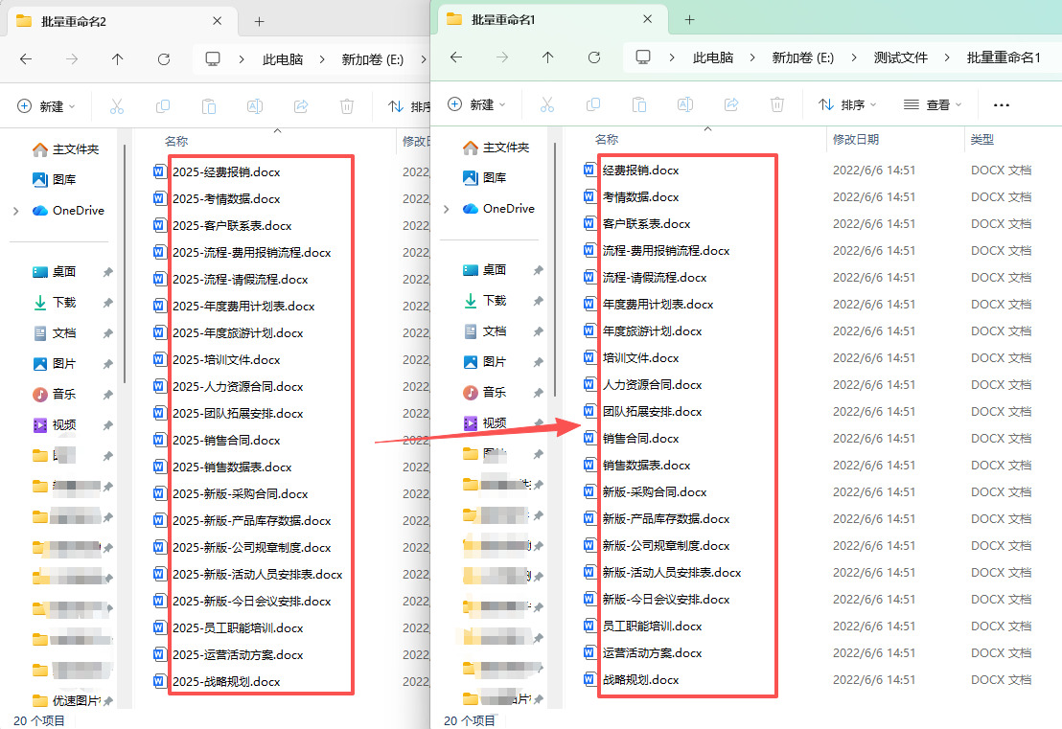The image size is (1062, 729).
Task: Click Cut icon in 批量重命名1 window toolbar
Action: [x=547, y=104]
